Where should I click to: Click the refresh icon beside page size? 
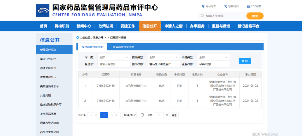[x=142, y=115]
